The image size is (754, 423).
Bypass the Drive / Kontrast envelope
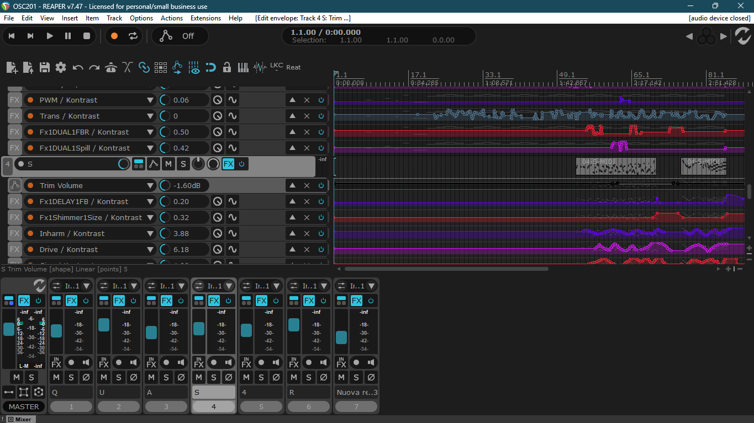[321, 250]
